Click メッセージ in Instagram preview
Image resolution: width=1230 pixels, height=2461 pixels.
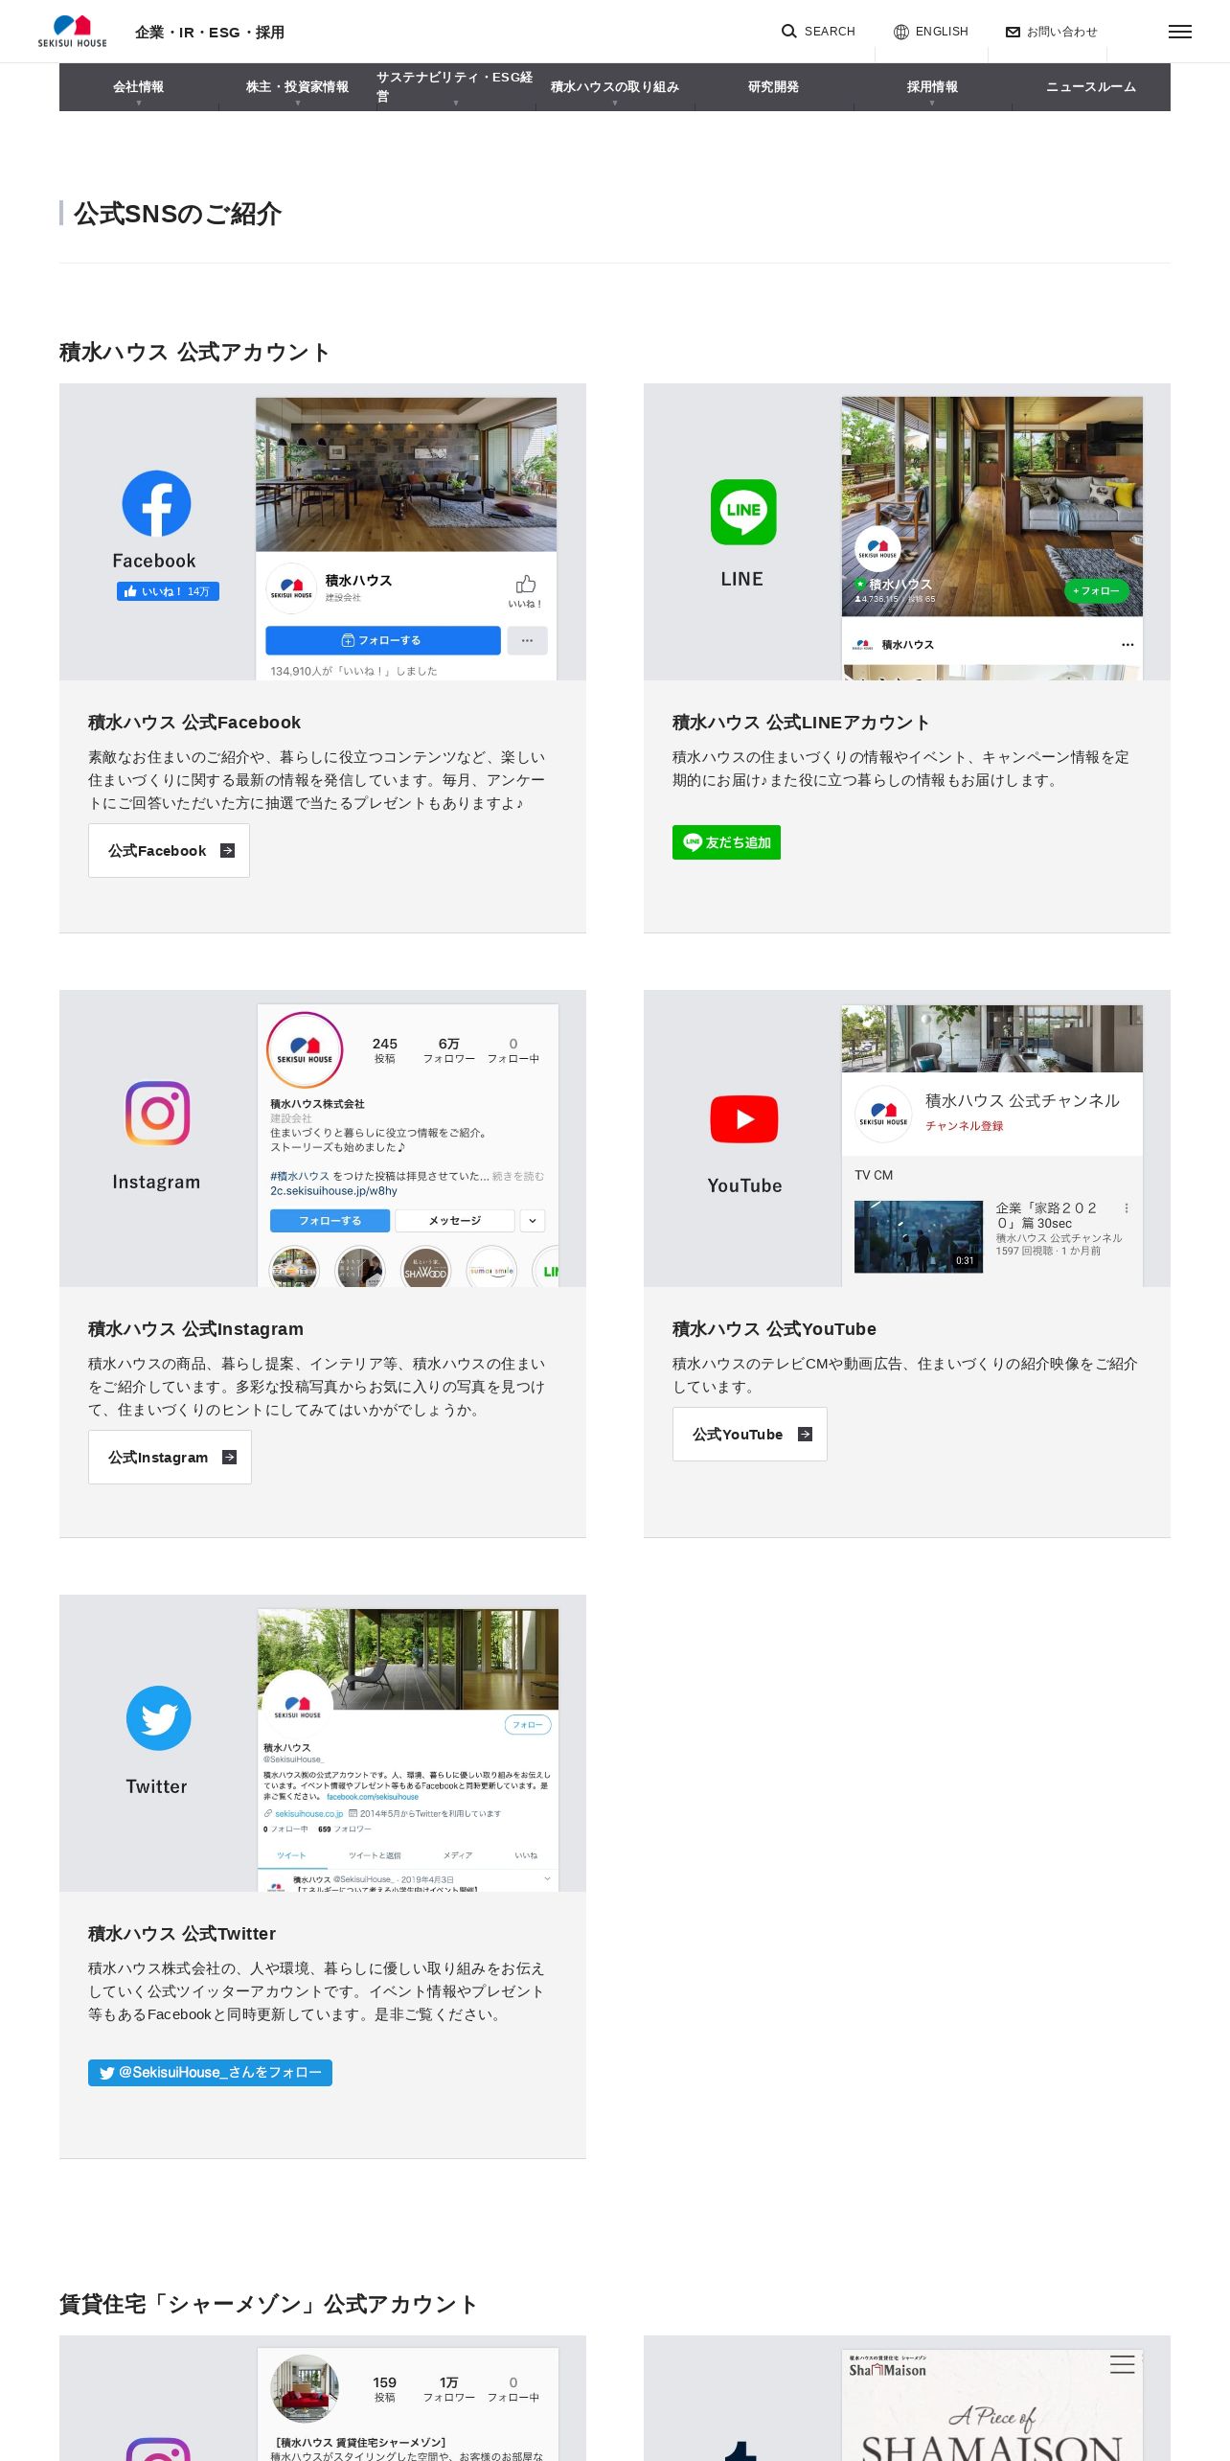455,1220
